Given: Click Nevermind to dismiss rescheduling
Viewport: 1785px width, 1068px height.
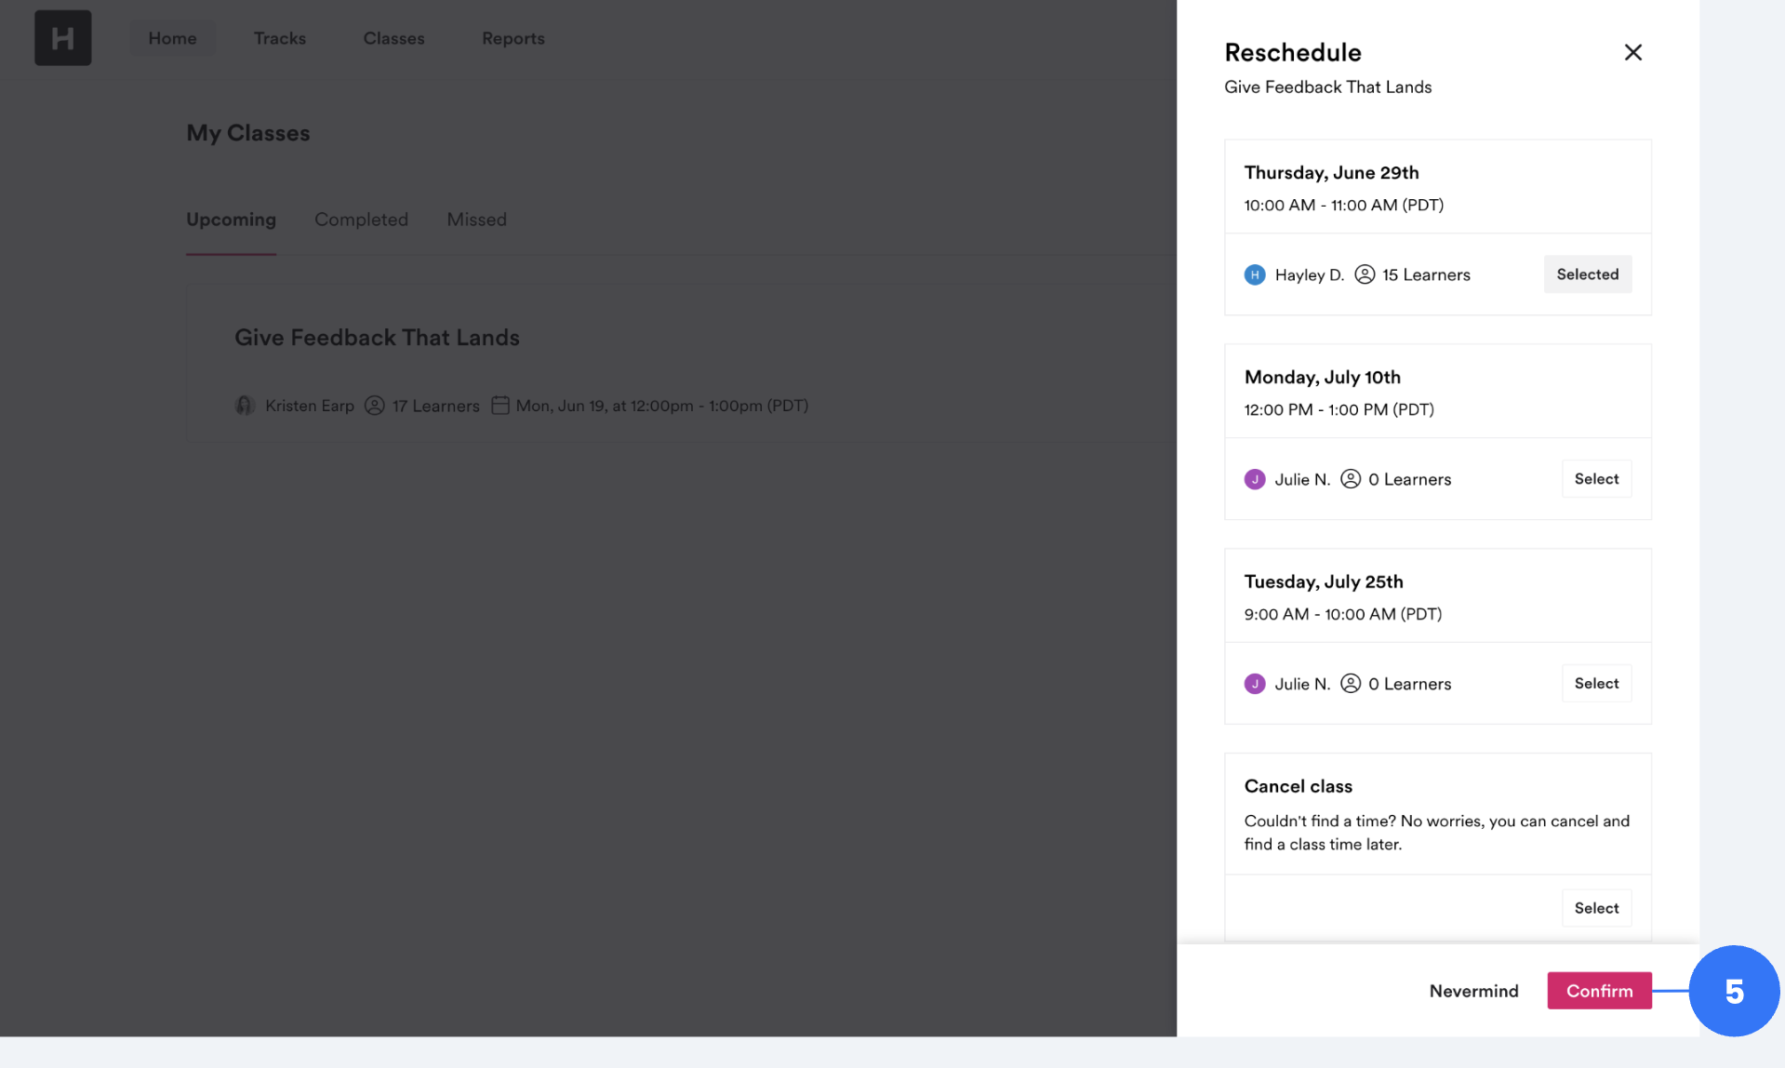Looking at the screenshot, I should tap(1473, 991).
